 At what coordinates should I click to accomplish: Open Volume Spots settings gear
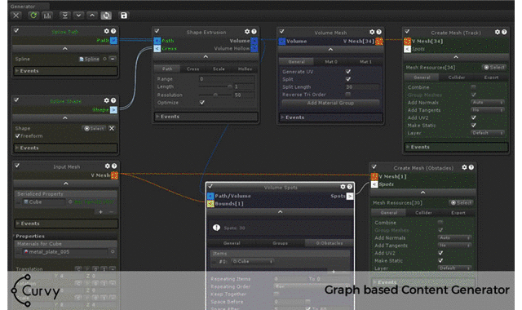(x=343, y=187)
